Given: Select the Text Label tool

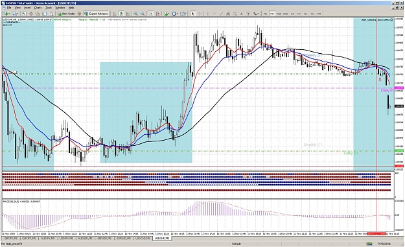Looking at the screenshot, I should (248, 14).
